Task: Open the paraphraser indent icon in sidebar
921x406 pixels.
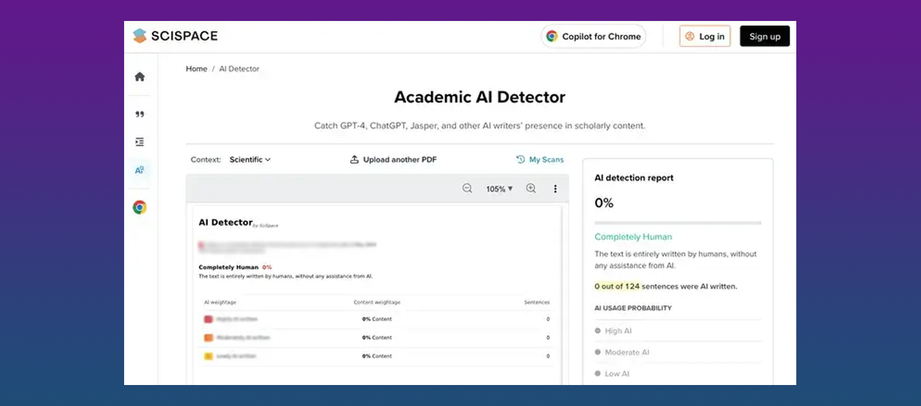Action: coord(140,142)
